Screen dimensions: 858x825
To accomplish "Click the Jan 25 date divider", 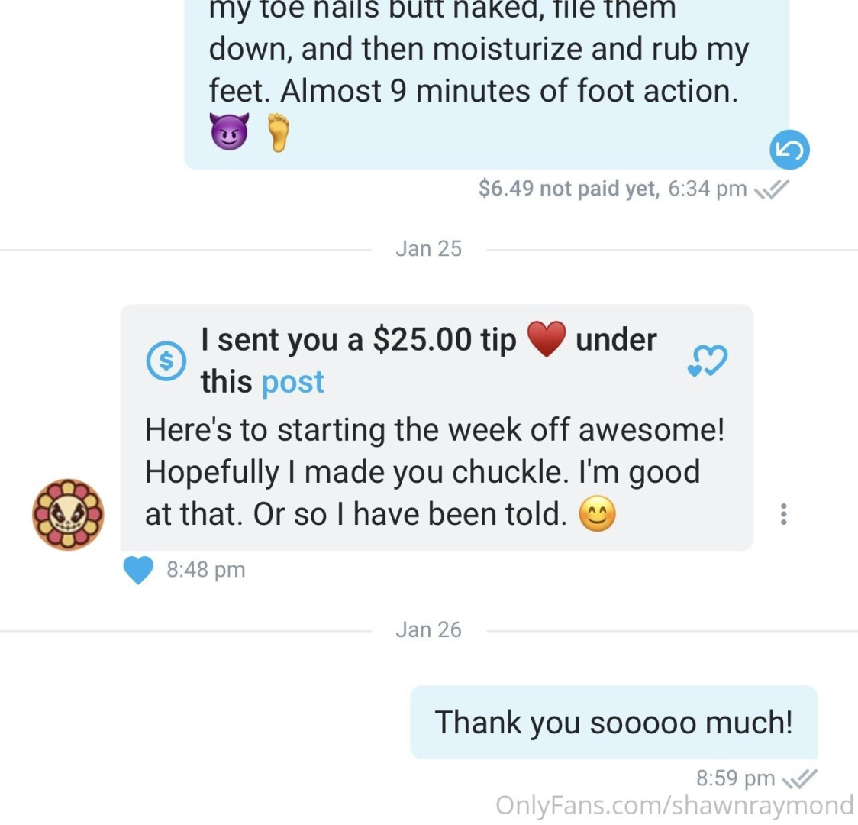I will point(428,249).
